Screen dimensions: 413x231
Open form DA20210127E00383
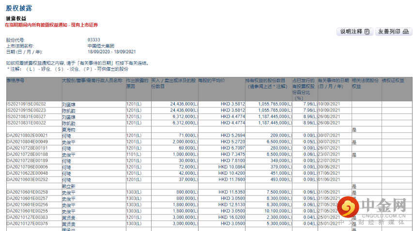(x=27, y=217)
